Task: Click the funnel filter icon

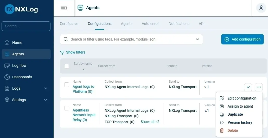Action: pyautogui.click(x=62, y=52)
